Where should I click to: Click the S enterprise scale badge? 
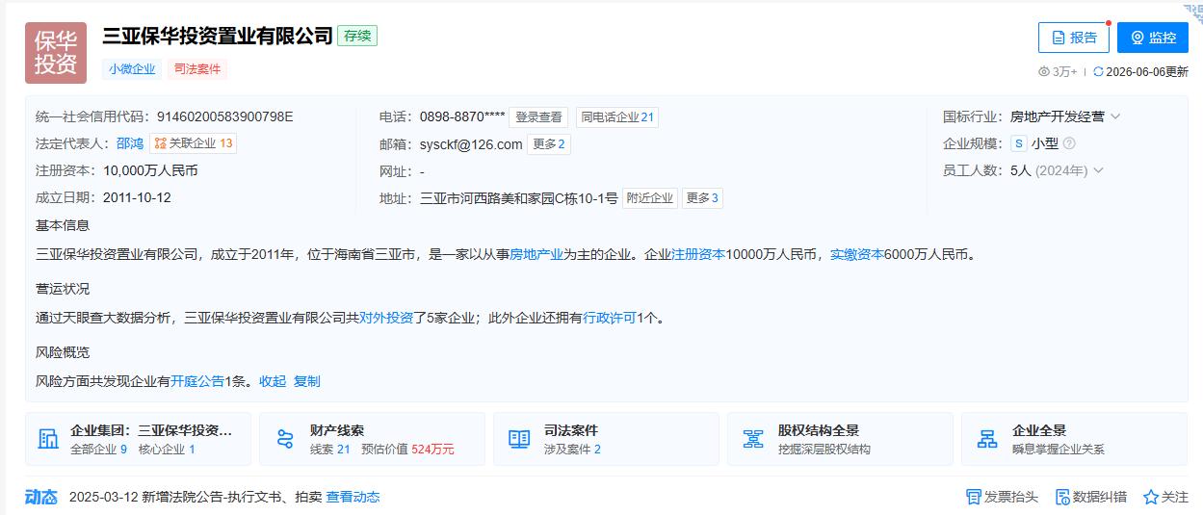point(1018,143)
